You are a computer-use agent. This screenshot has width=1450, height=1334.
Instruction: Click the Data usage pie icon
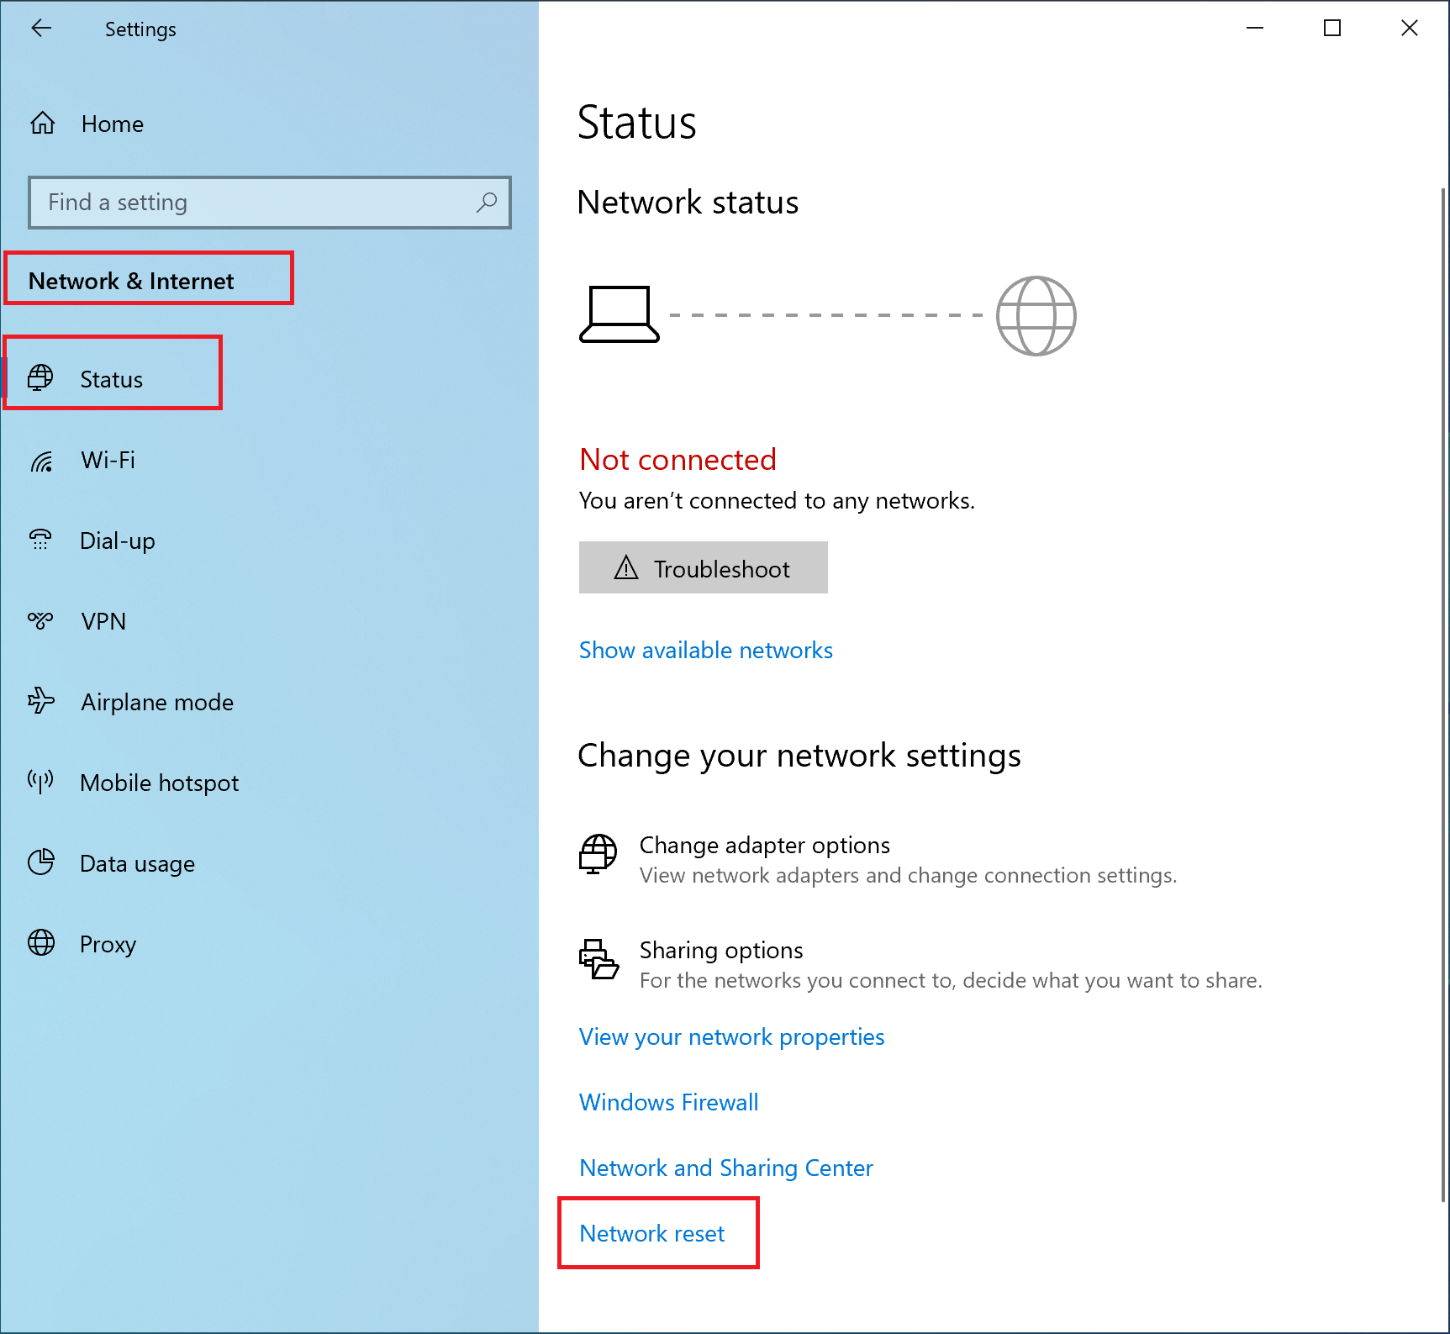coord(40,862)
